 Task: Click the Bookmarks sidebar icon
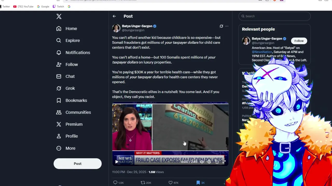(x=59, y=100)
